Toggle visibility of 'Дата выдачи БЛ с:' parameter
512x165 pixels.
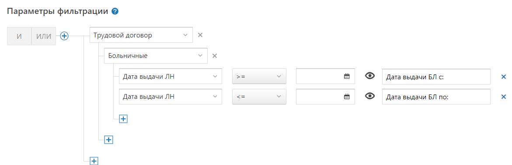click(369, 76)
